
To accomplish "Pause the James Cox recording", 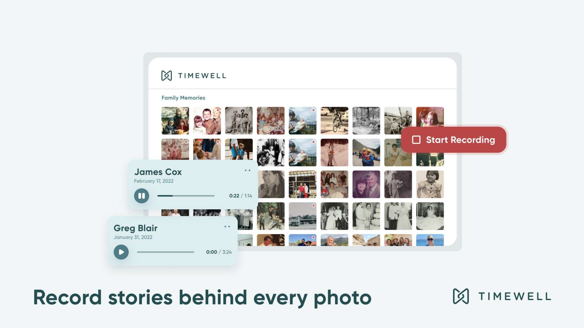I will [x=141, y=196].
